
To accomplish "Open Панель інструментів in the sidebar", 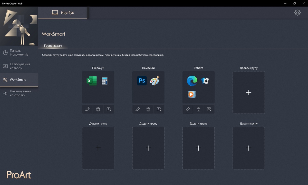I will [19, 53].
